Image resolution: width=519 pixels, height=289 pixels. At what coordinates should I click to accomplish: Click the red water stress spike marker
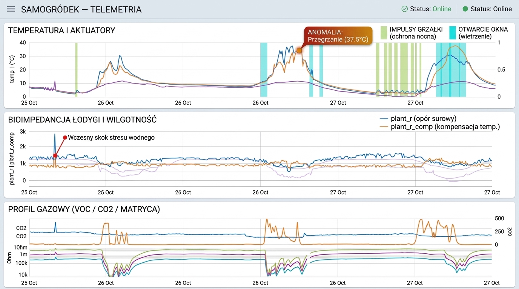[55, 155]
